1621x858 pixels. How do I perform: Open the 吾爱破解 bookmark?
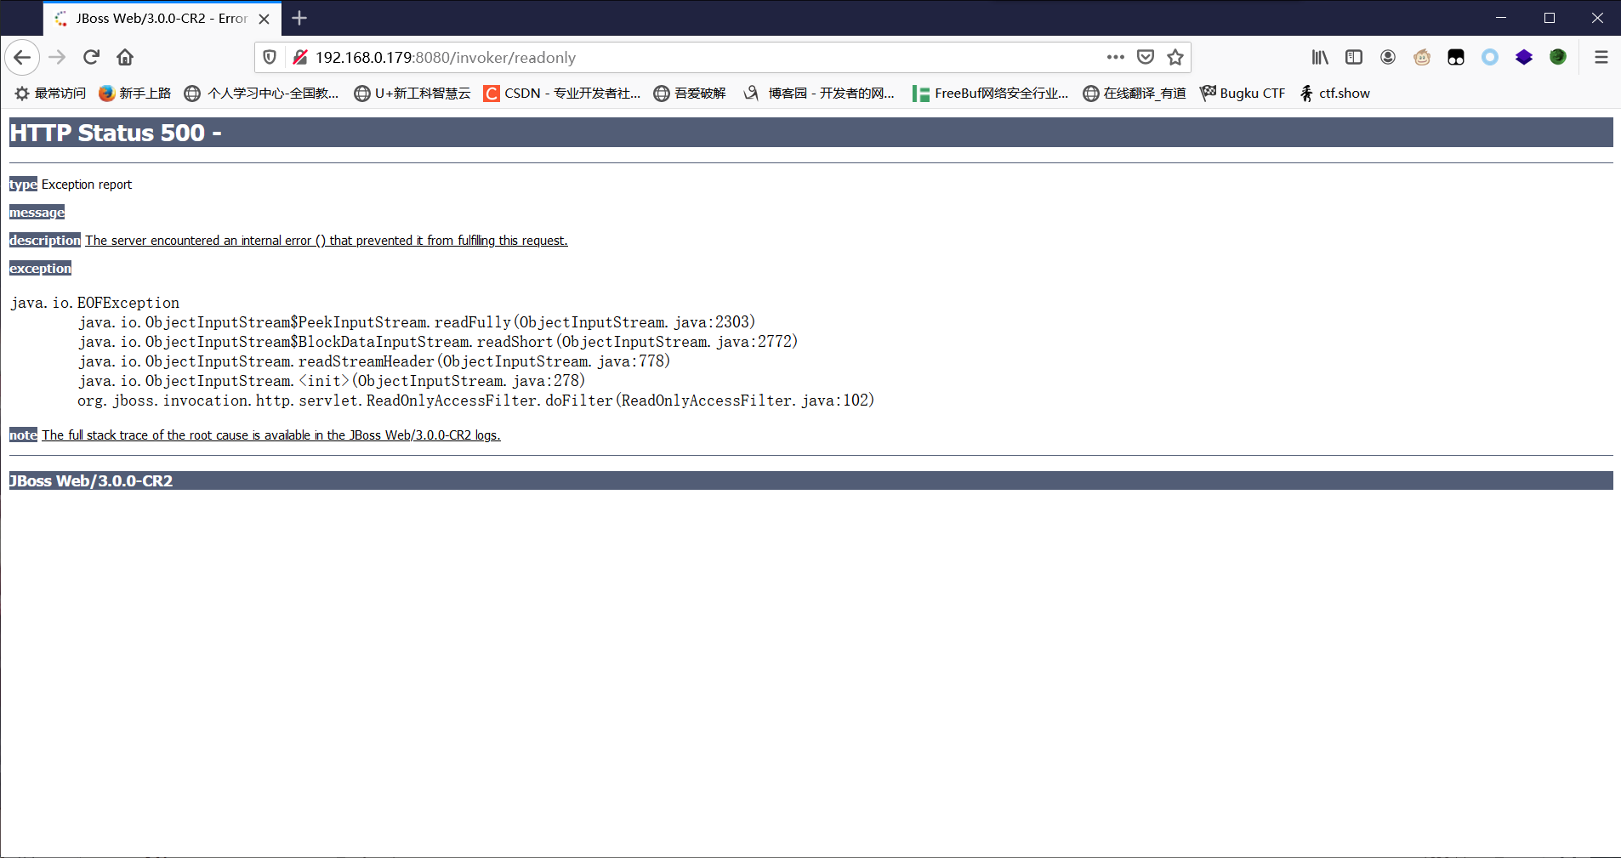tap(690, 94)
